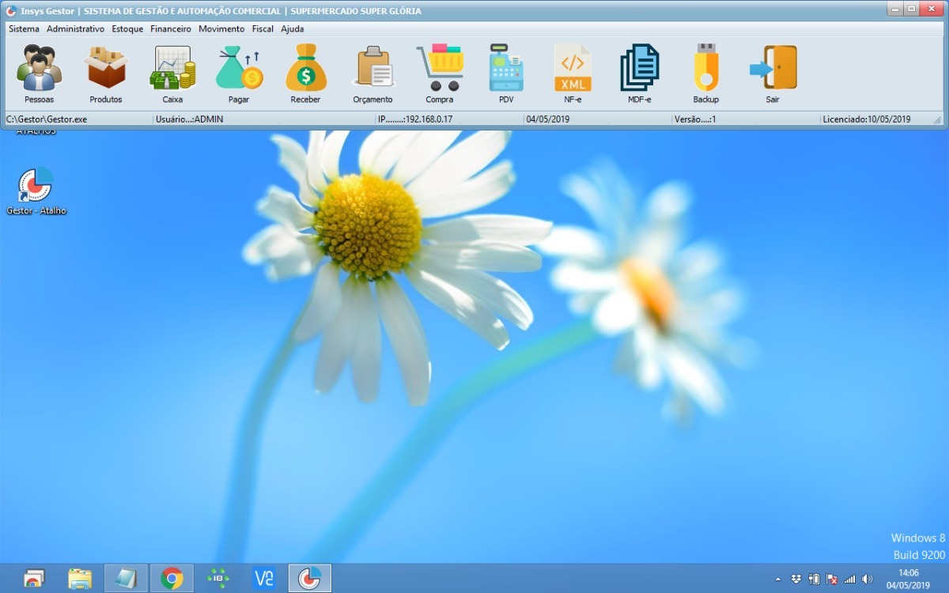Click the C:\Gestor\Gestor.exe status bar path
949x593 pixels.
[47, 119]
